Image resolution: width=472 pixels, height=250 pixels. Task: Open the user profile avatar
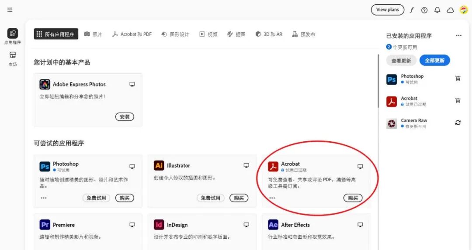464,10
